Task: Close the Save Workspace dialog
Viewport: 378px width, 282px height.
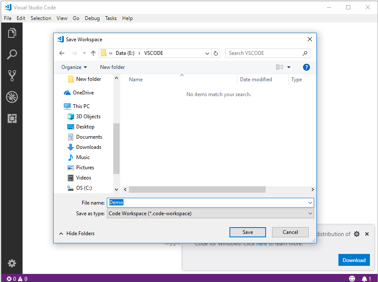Action: click(x=310, y=39)
